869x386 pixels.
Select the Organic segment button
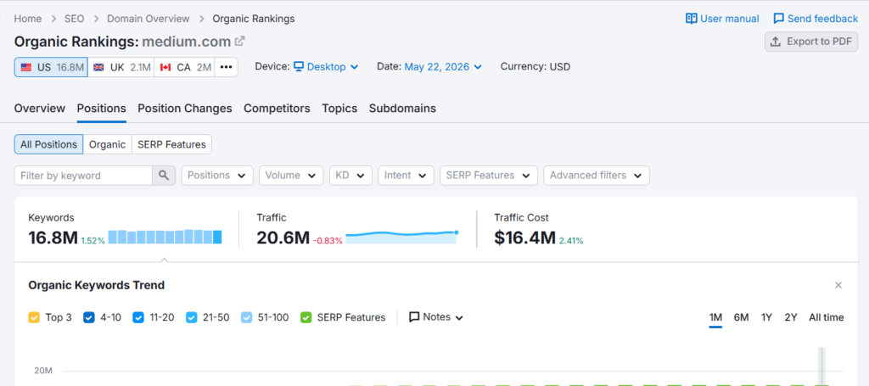click(108, 144)
